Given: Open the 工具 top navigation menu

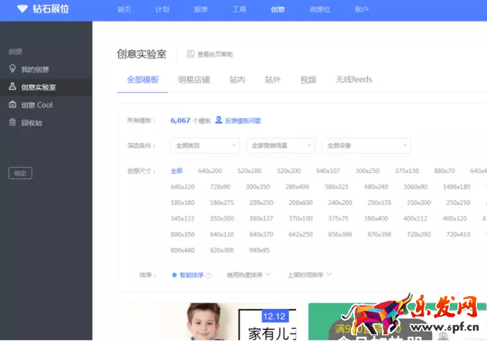Looking at the screenshot, I should (240, 9).
